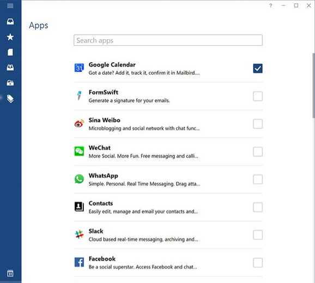Image resolution: width=315 pixels, height=283 pixels.
Task: Open the hamburger menu in the sidebar
Action: pos(10,6)
